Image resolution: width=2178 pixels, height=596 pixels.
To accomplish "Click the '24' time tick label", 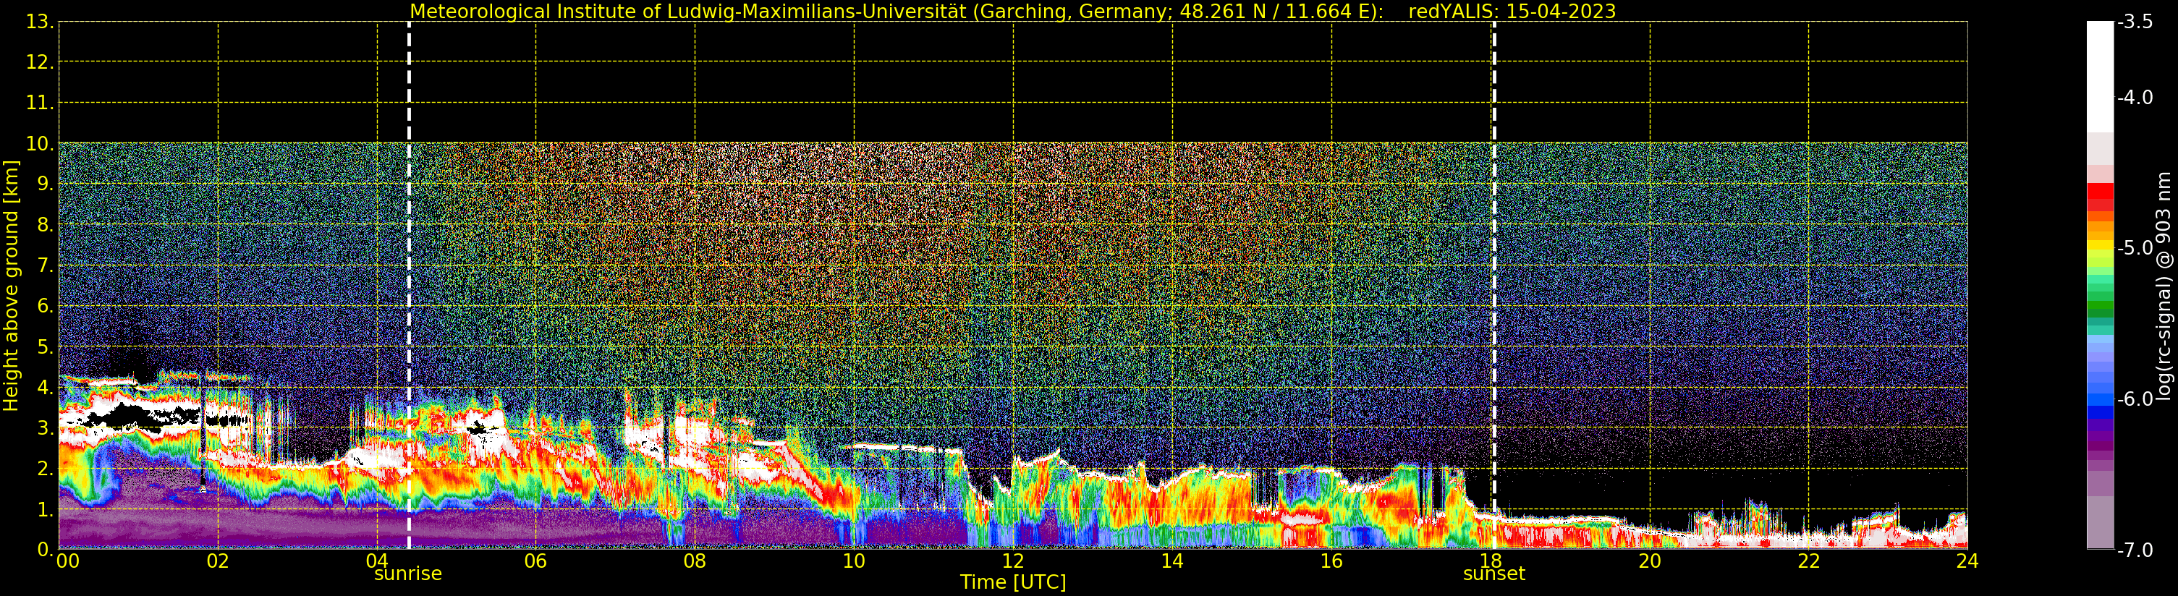I will [x=1967, y=561].
